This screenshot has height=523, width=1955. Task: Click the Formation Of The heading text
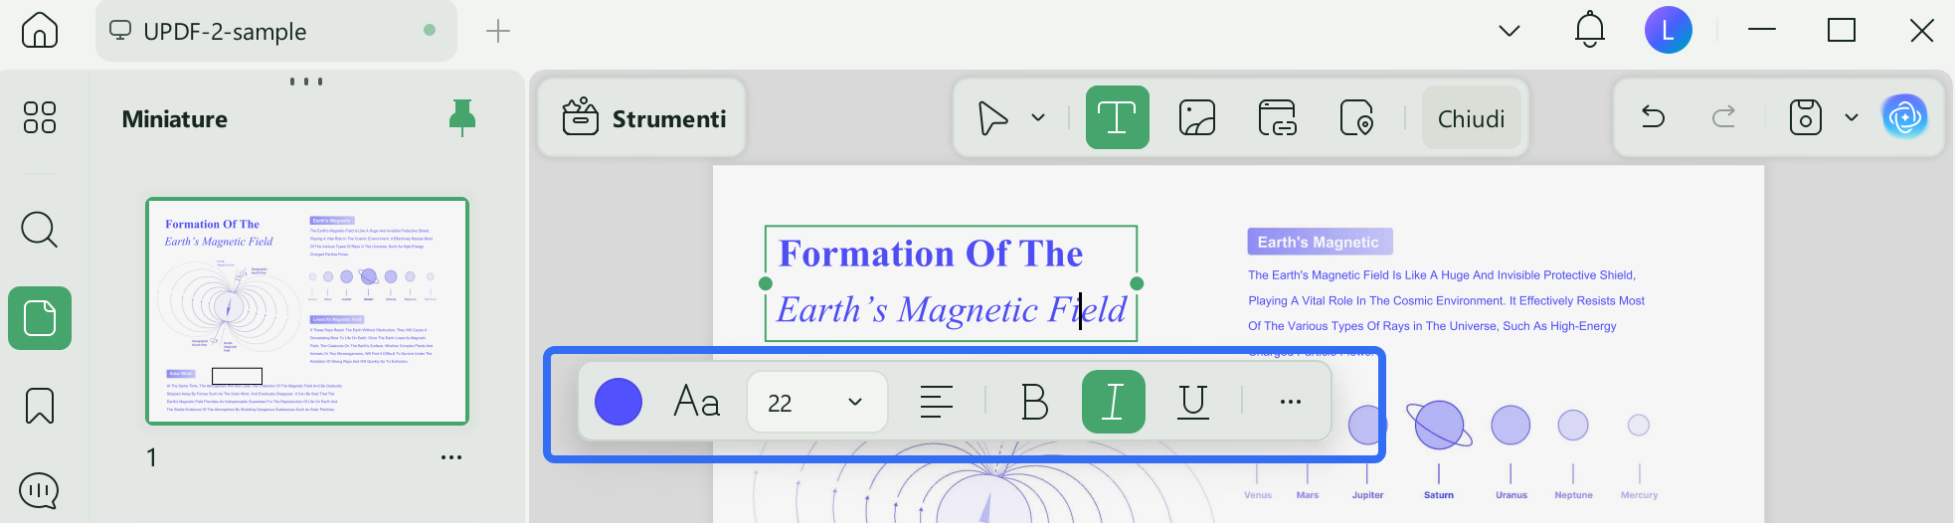coord(931,254)
